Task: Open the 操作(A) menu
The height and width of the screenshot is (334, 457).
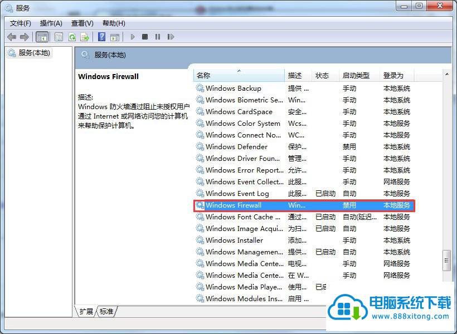Action: coord(51,23)
